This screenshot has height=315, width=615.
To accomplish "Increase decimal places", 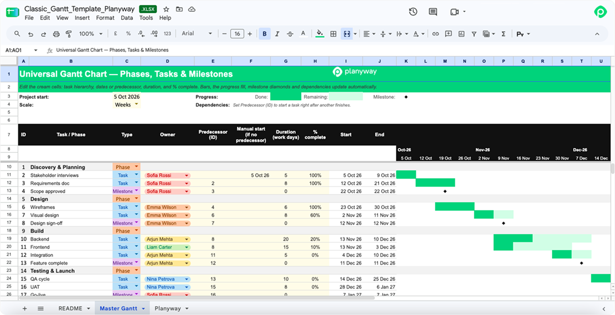I will click(154, 34).
